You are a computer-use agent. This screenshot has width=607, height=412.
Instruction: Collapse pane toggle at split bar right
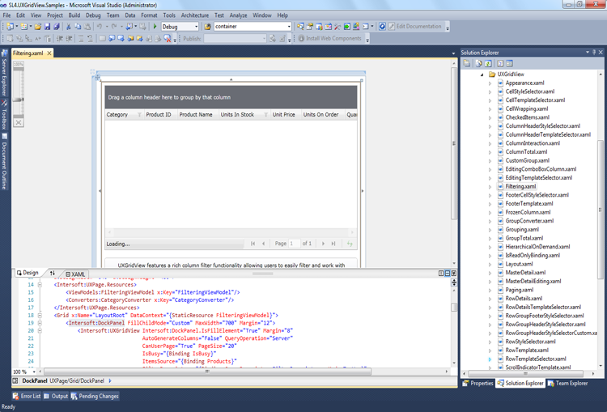click(x=454, y=273)
